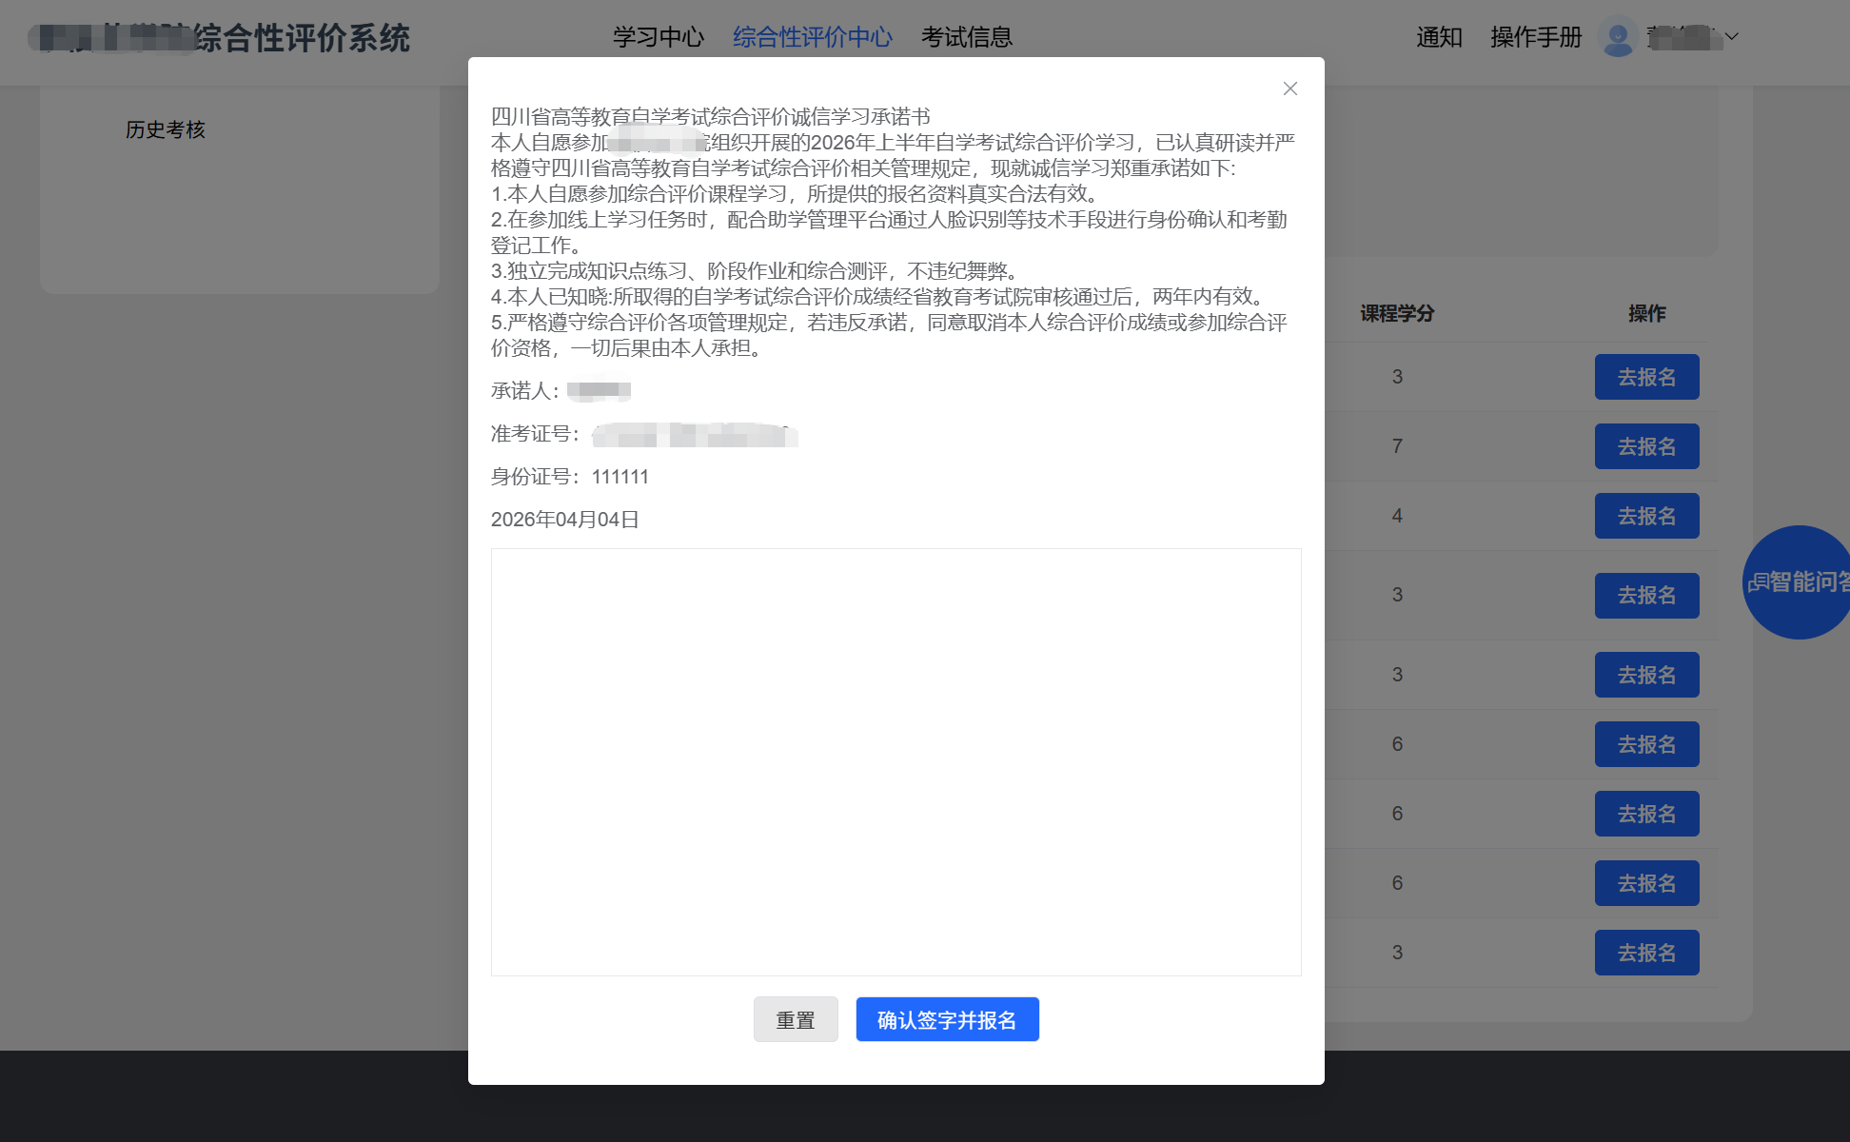The image size is (1850, 1142).
Task: Open 通知 notifications link
Action: (x=1438, y=37)
